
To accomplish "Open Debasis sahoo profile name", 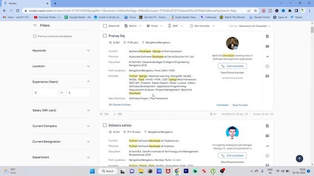I will (120, 125).
